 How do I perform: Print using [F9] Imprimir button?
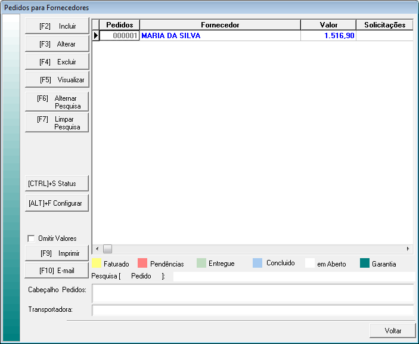coord(57,253)
